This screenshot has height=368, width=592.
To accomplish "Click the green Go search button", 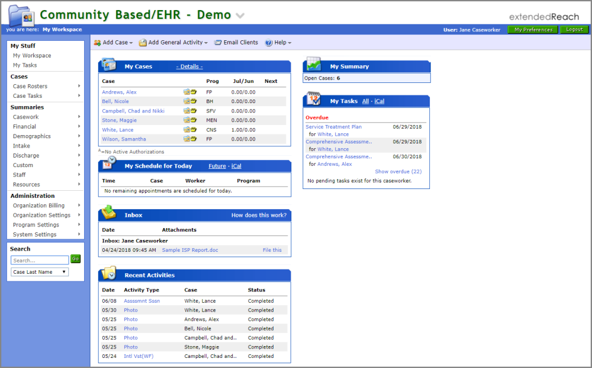I will pos(76,259).
